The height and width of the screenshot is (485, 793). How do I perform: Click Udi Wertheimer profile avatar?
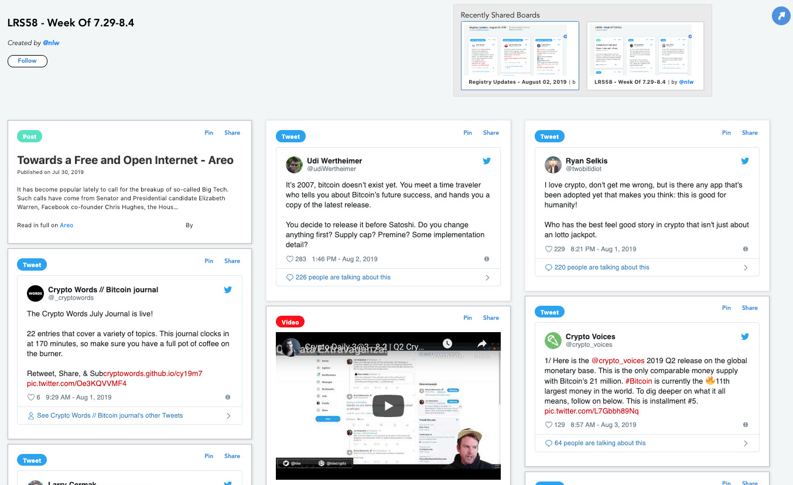tap(294, 165)
